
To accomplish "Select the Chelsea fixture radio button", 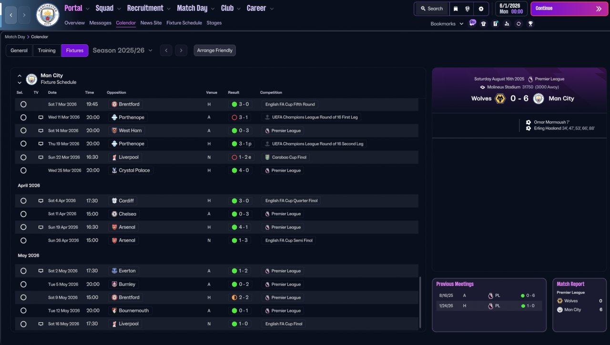I will click(x=23, y=214).
